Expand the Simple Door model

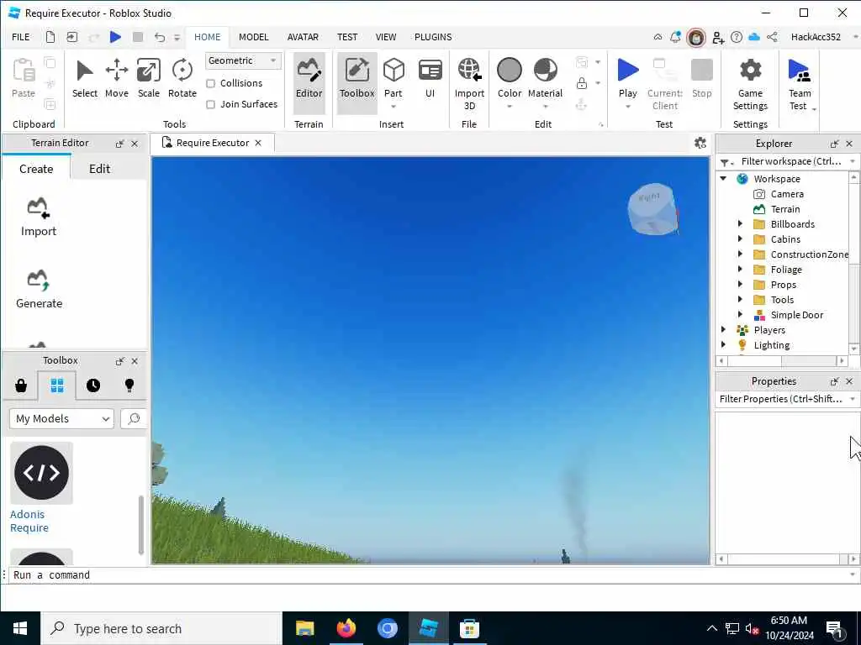click(x=740, y=315)
